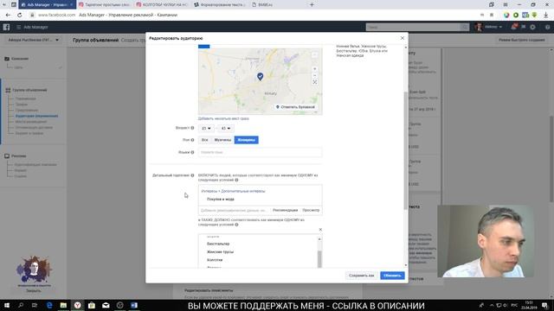Click 'Женские трусы' interest in the list
The image size is (554, 311).
220,252
